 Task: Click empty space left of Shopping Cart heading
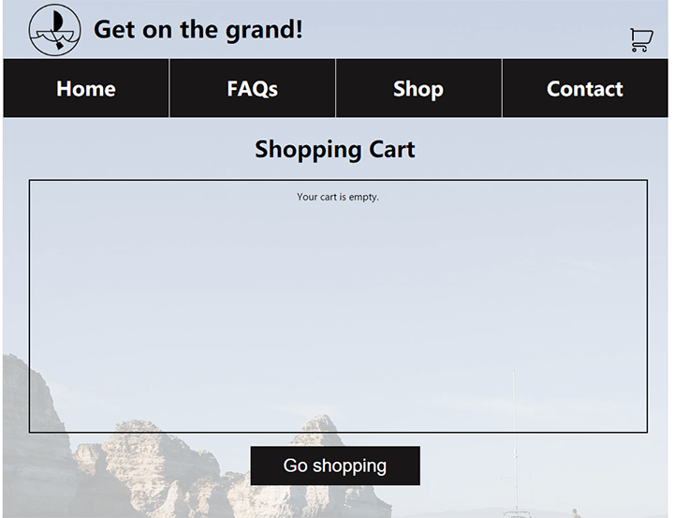tap(131, 149)
